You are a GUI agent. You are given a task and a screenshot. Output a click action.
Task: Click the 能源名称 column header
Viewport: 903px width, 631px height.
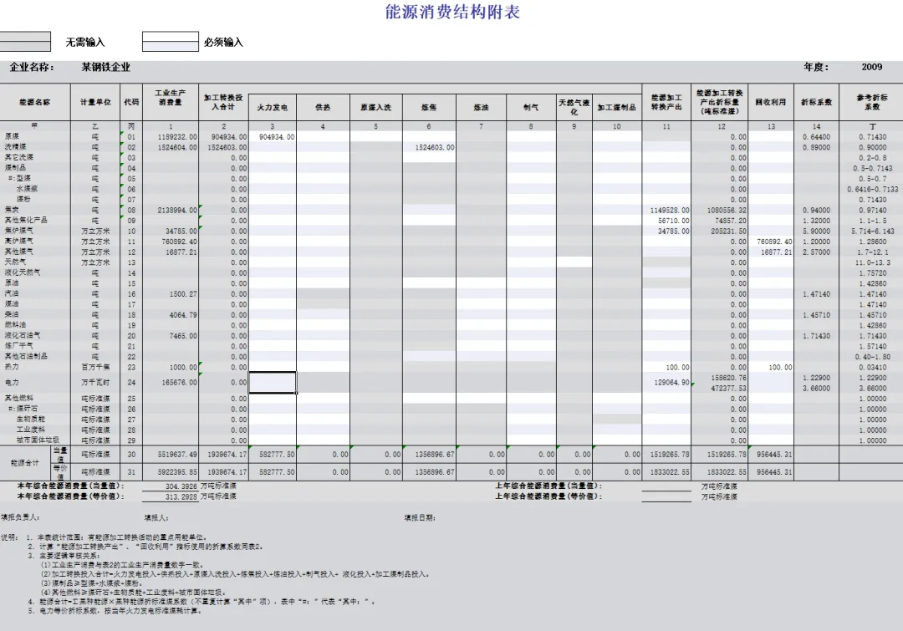click(35, 102)
